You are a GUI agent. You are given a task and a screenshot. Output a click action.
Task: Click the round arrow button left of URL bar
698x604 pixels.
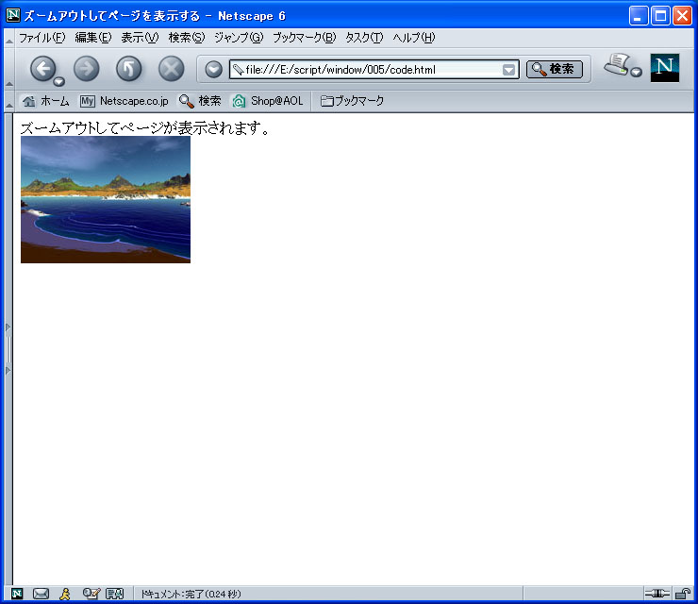214,70
